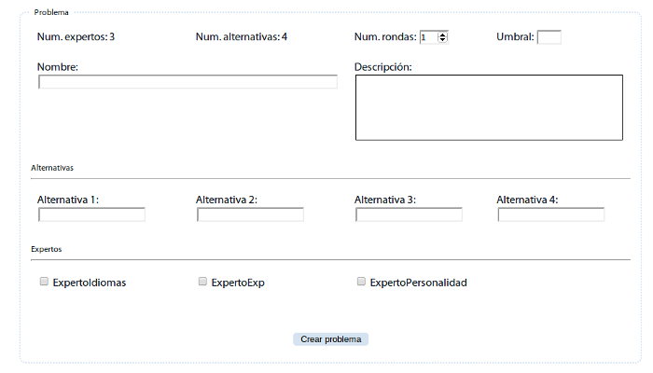Image resolution: width=653 pixels, height=373 pixels.
Task: Click the Nombre label
Action: tap(57, 67)
